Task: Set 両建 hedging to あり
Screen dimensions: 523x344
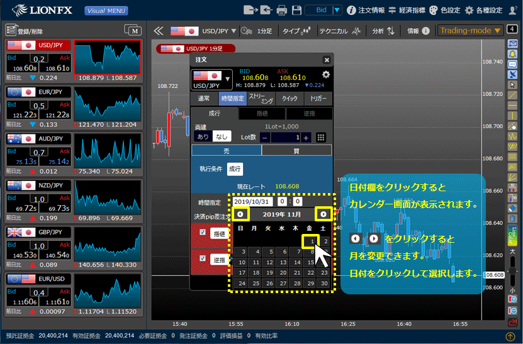Action: click(x=203, y=136)
